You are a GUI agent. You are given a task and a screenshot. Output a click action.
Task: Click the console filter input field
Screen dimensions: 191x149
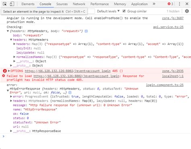point(91,11)
